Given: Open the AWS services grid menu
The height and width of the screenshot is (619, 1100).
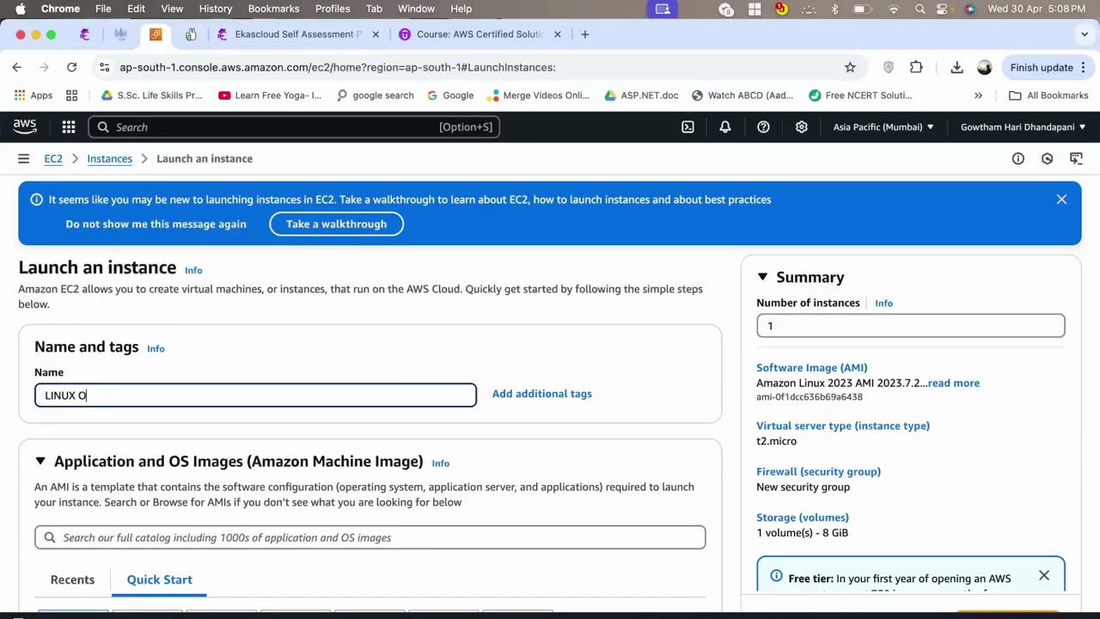Looking at the screenshot, I should click(x=69, y=127).
